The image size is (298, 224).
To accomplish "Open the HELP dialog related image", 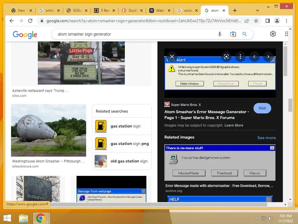I will point(220,199).
